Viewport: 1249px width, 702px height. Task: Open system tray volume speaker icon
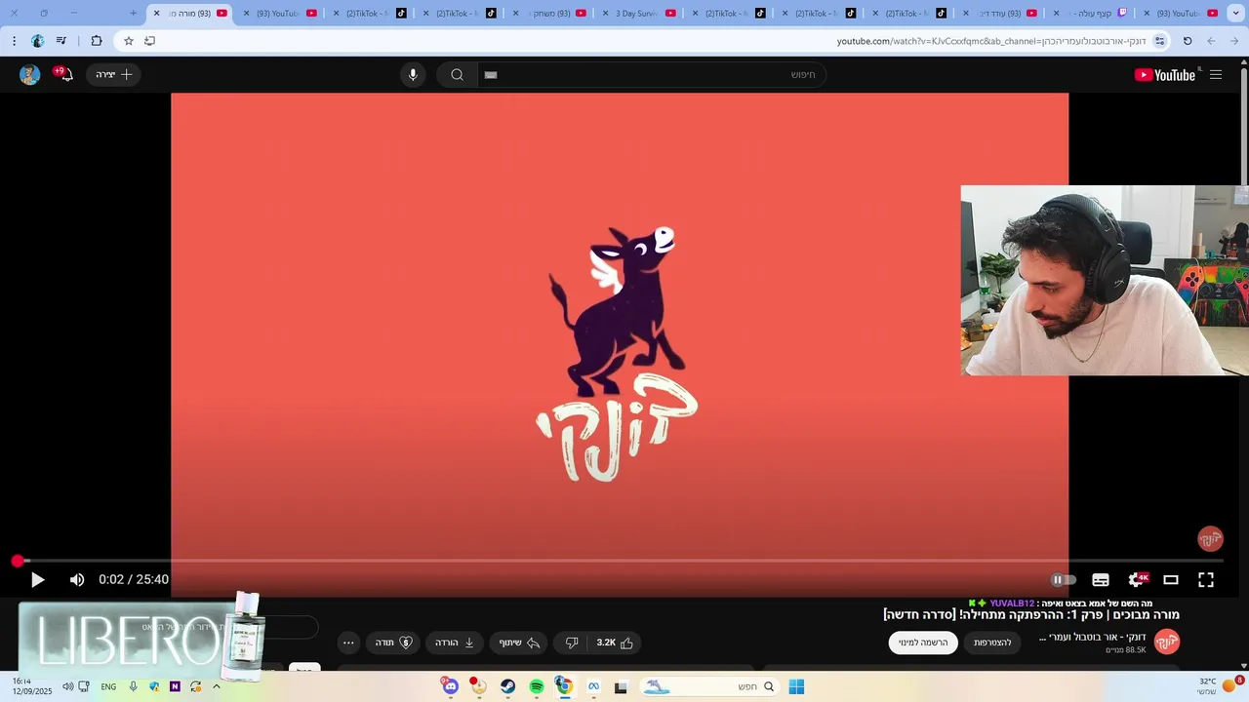[67, 686]
